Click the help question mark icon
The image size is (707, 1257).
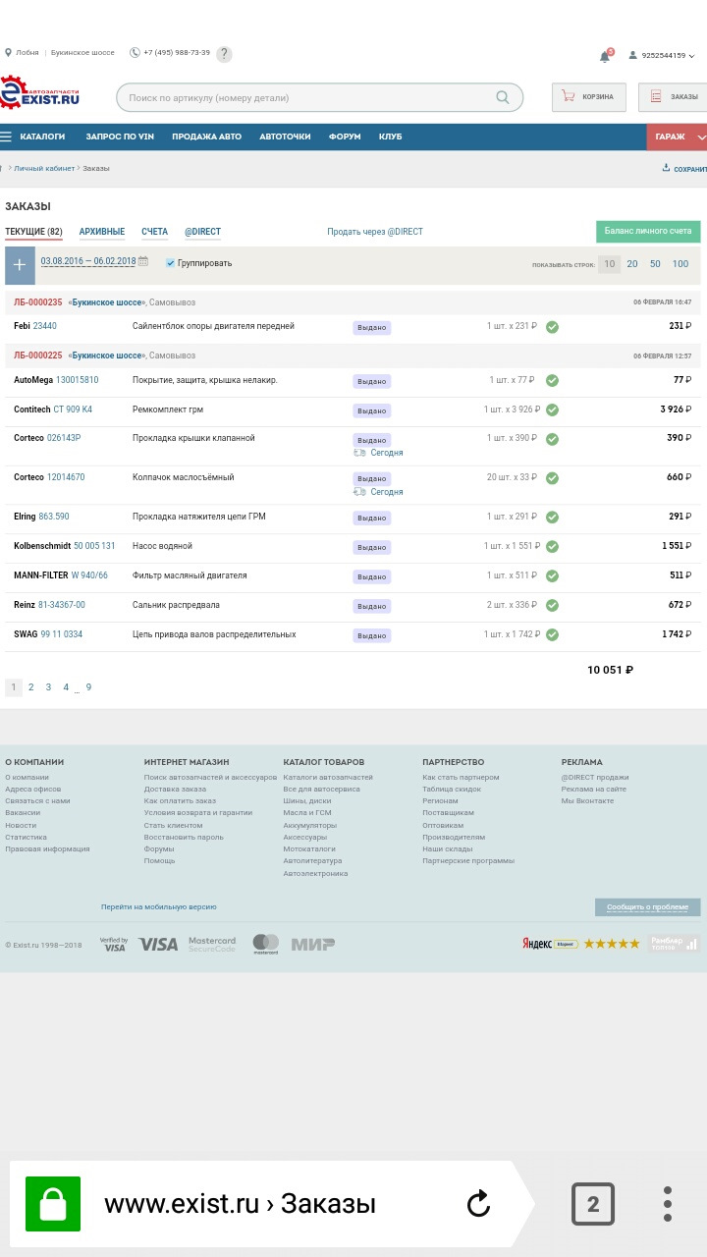click(x=224, y=53)
